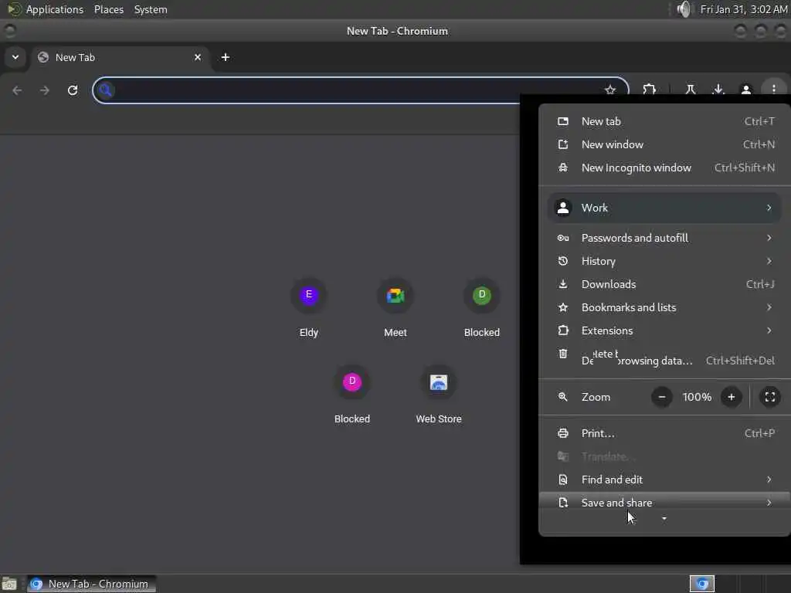This screenshot has height=593, width=791.
Task: Click the clock showing Fri Jan 31
Action: point(744,9)
